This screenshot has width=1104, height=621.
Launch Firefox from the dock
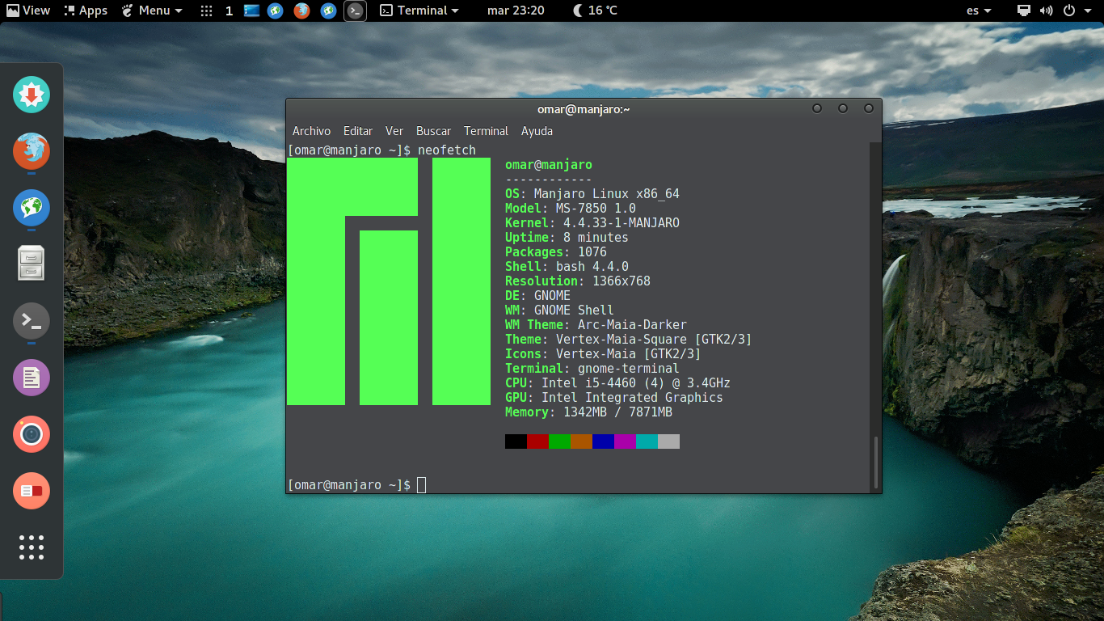tap(32, 151)
